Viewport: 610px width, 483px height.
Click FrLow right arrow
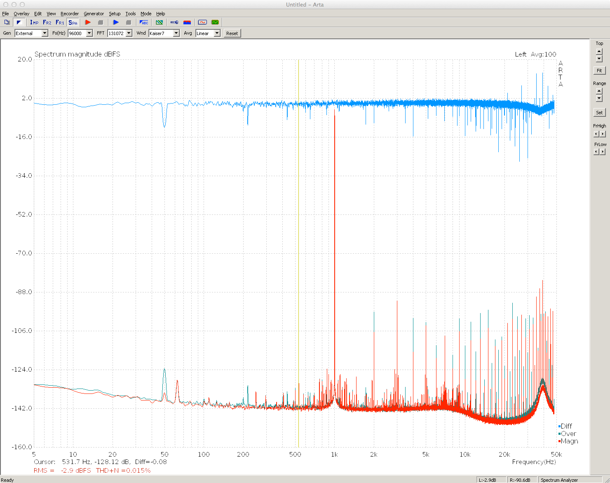(603, 152)
